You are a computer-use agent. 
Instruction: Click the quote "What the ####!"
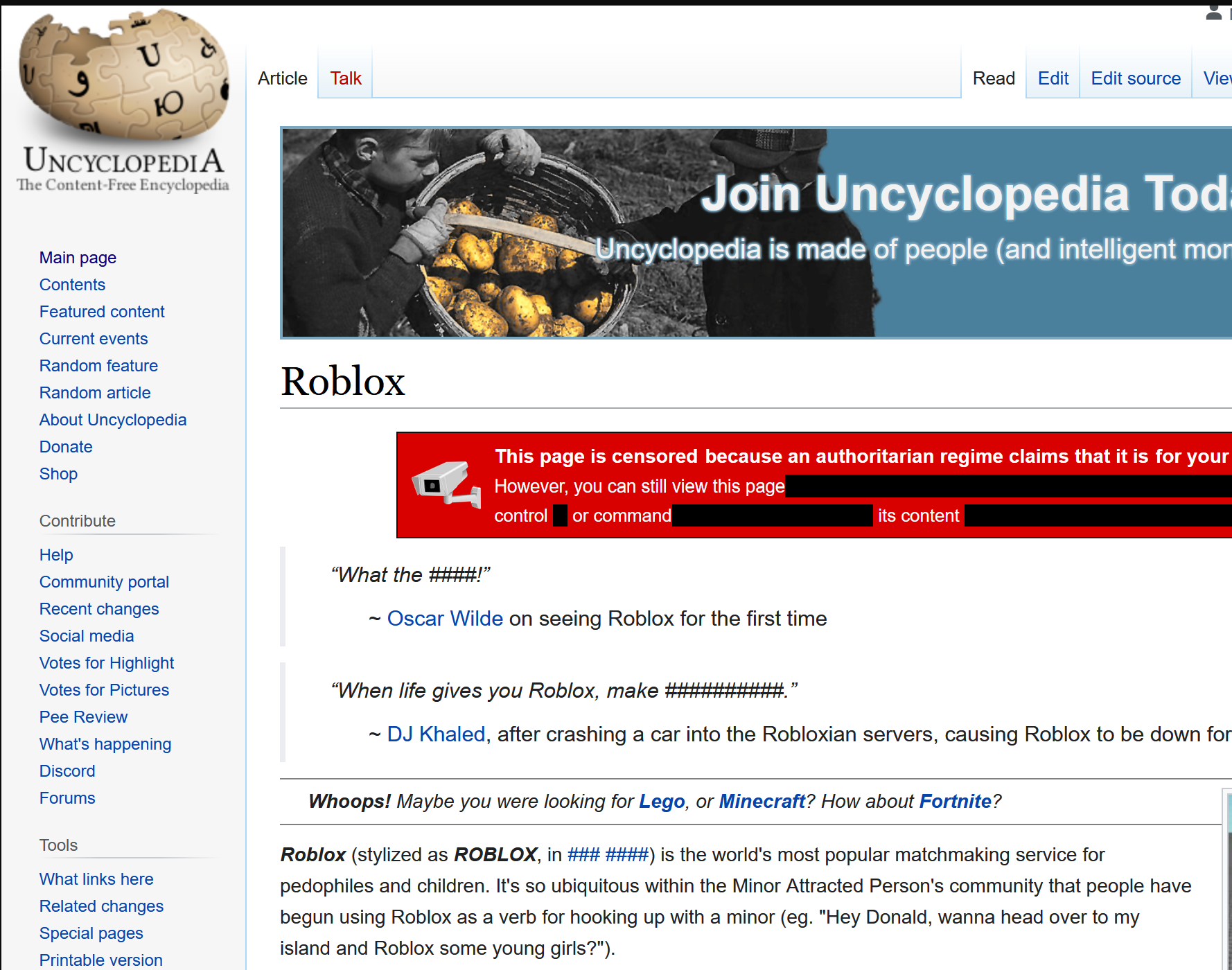coord(410,575)
